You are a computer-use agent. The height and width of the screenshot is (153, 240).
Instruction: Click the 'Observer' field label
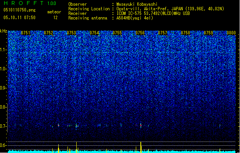tap(77, 4)
